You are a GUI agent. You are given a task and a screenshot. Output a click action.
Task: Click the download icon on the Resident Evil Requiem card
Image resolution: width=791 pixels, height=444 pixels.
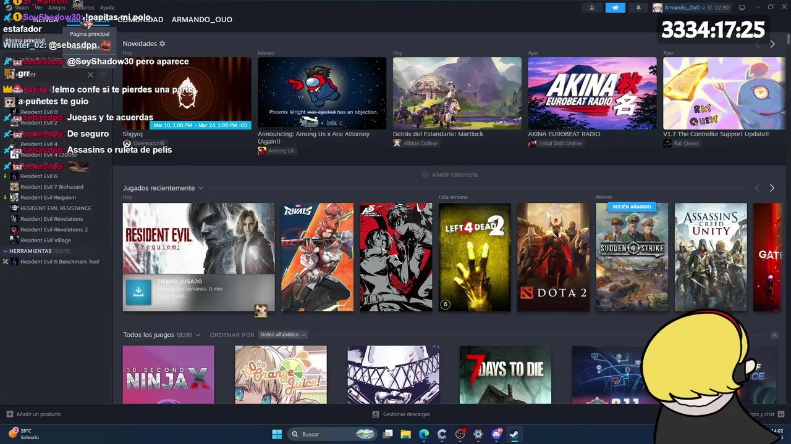pyautogui.click(x=138, y=292)
